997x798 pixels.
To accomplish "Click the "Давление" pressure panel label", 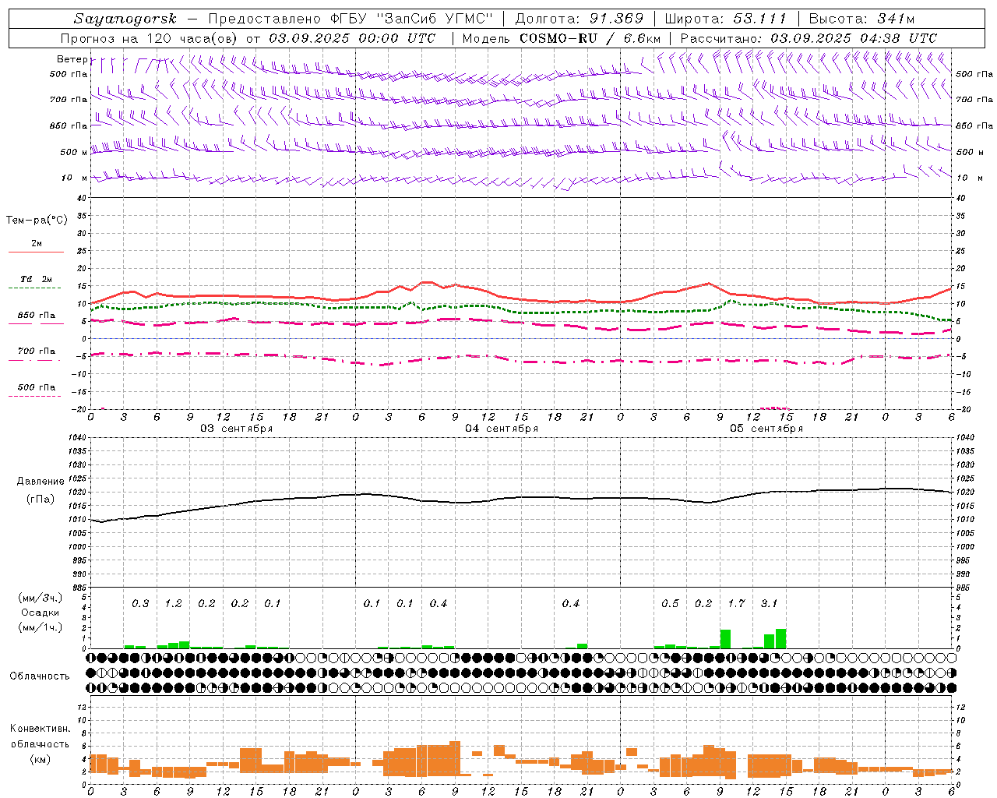I will coord(41,482).
